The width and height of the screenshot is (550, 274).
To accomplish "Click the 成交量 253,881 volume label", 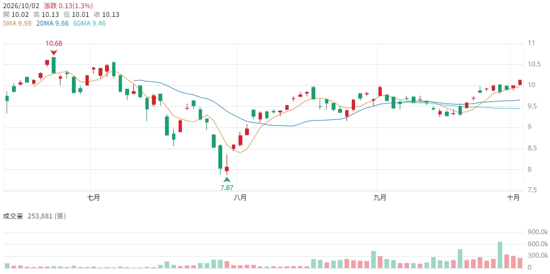I will (x=34, y=216).
